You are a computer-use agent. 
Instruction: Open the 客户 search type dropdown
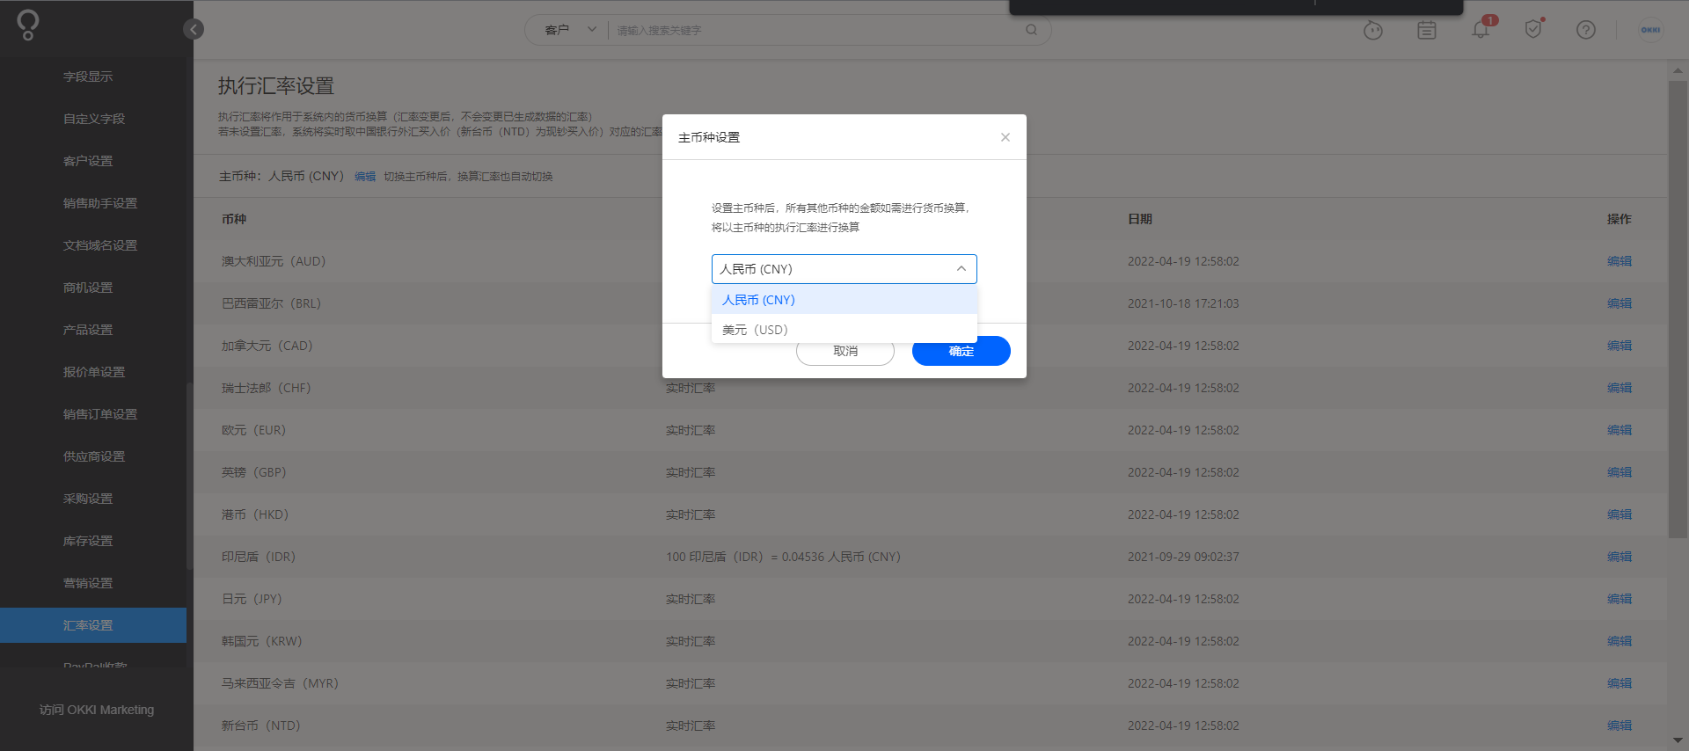[570, 30]
